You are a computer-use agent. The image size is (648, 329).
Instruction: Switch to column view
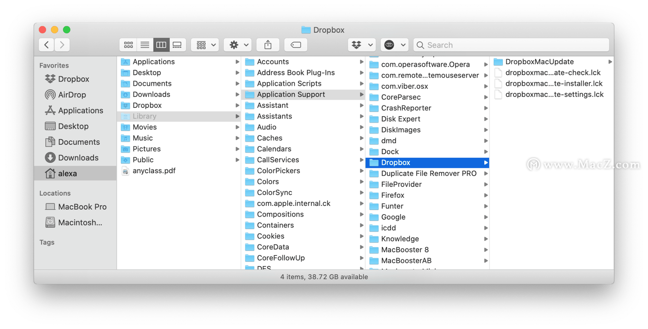[x=161, y=45]
